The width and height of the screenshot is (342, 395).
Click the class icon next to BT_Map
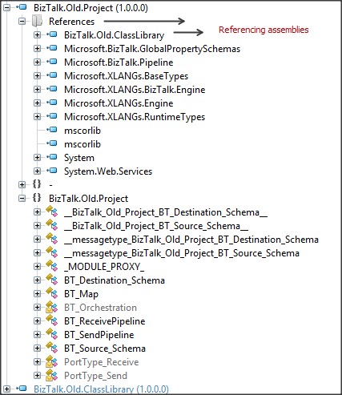(x=52, y=293)
